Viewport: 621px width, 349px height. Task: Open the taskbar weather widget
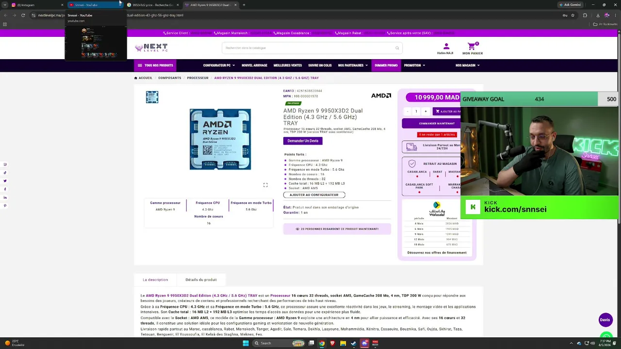(x=15, y=343)
